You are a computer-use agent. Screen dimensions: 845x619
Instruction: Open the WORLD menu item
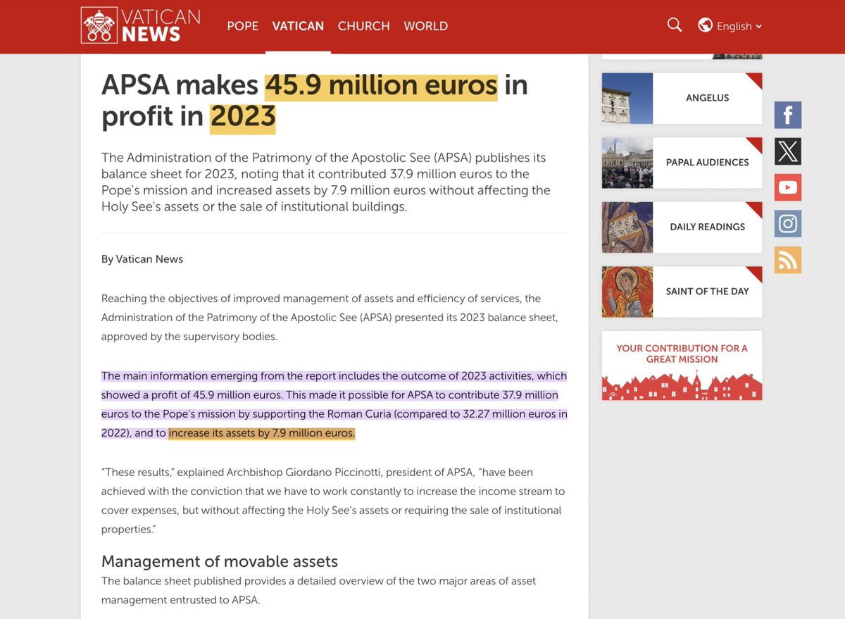(425, 26)
